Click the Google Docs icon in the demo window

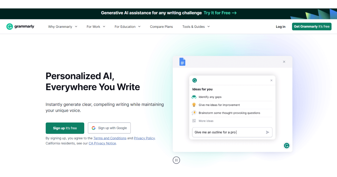click(182, 62)
